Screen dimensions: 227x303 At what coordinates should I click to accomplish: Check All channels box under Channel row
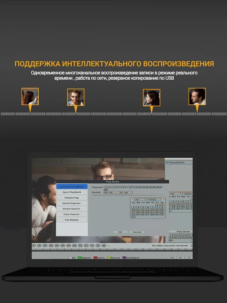tap(106, 190)
